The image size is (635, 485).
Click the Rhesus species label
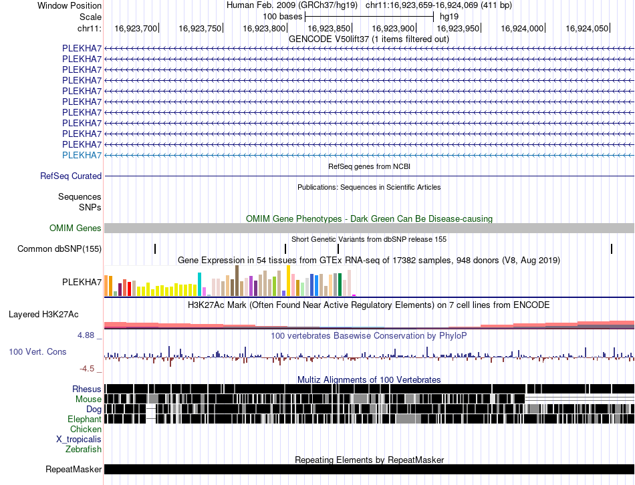click(87, 389)
